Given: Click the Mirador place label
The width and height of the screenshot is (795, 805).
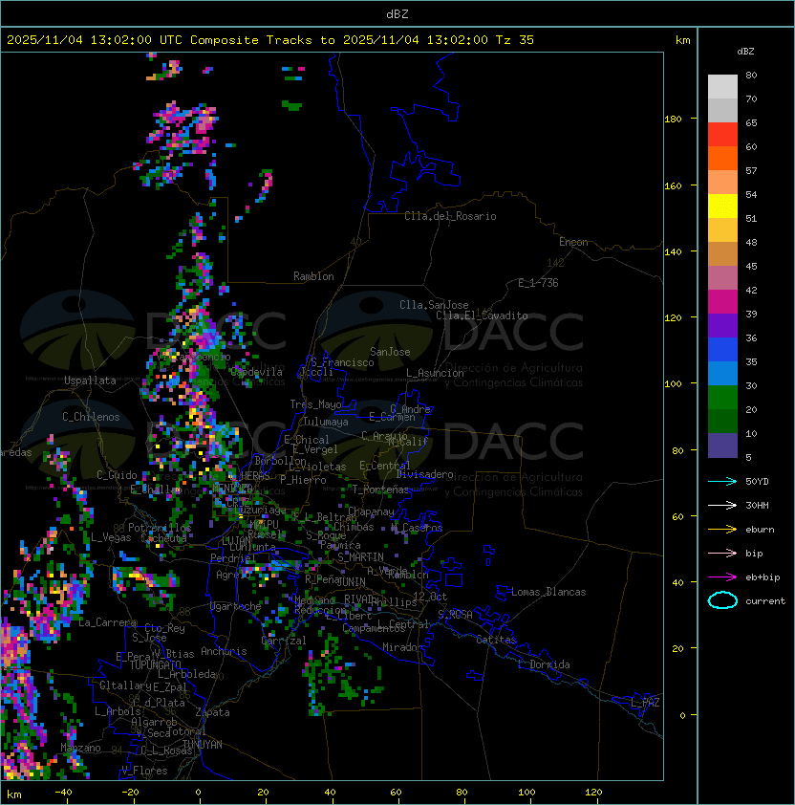Looking at the screenshot, I should pyautogui.click(x=403, y=647).
